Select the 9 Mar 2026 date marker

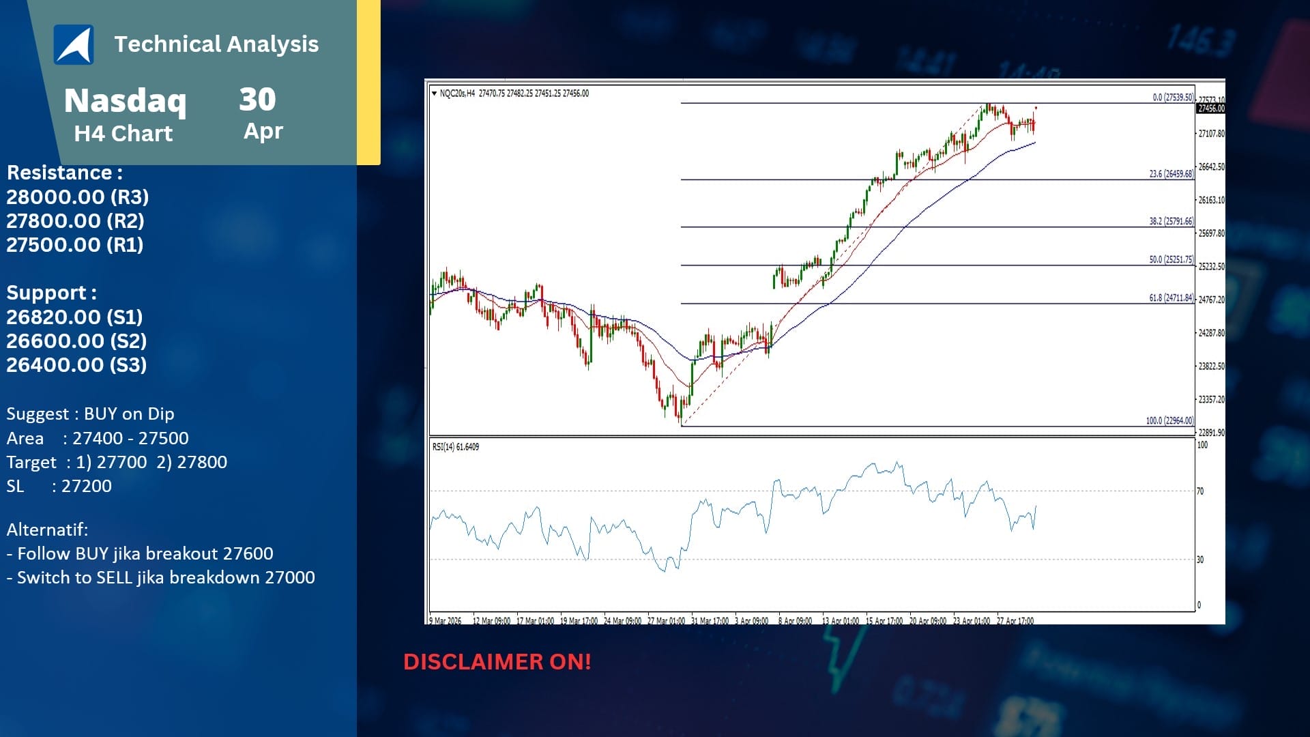click(x=446, y=621)
